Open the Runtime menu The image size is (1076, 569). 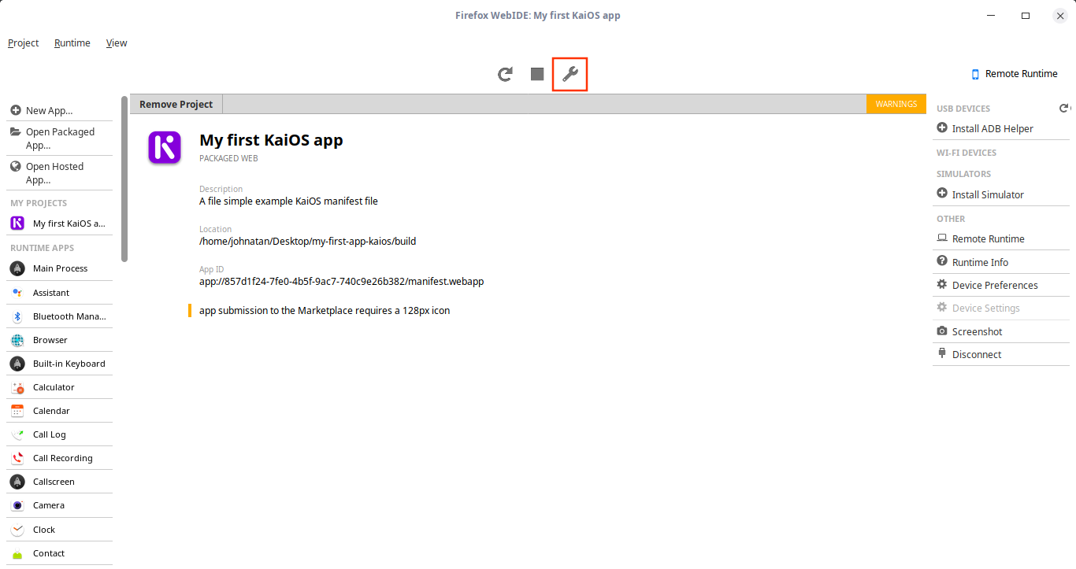click(72, 43)
